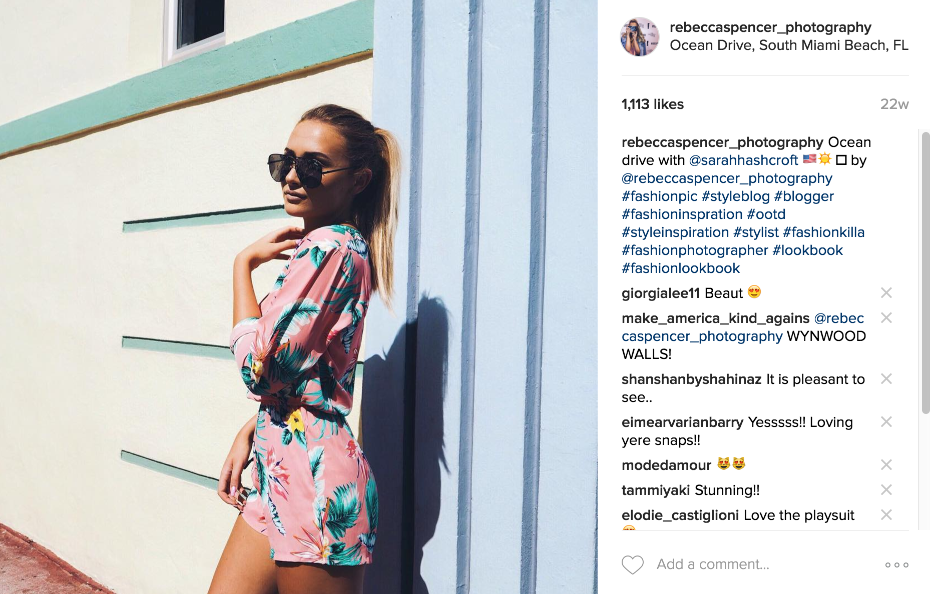
Task: Remove make_america_kind_agains comment using X
Action: tap(886, 317)
